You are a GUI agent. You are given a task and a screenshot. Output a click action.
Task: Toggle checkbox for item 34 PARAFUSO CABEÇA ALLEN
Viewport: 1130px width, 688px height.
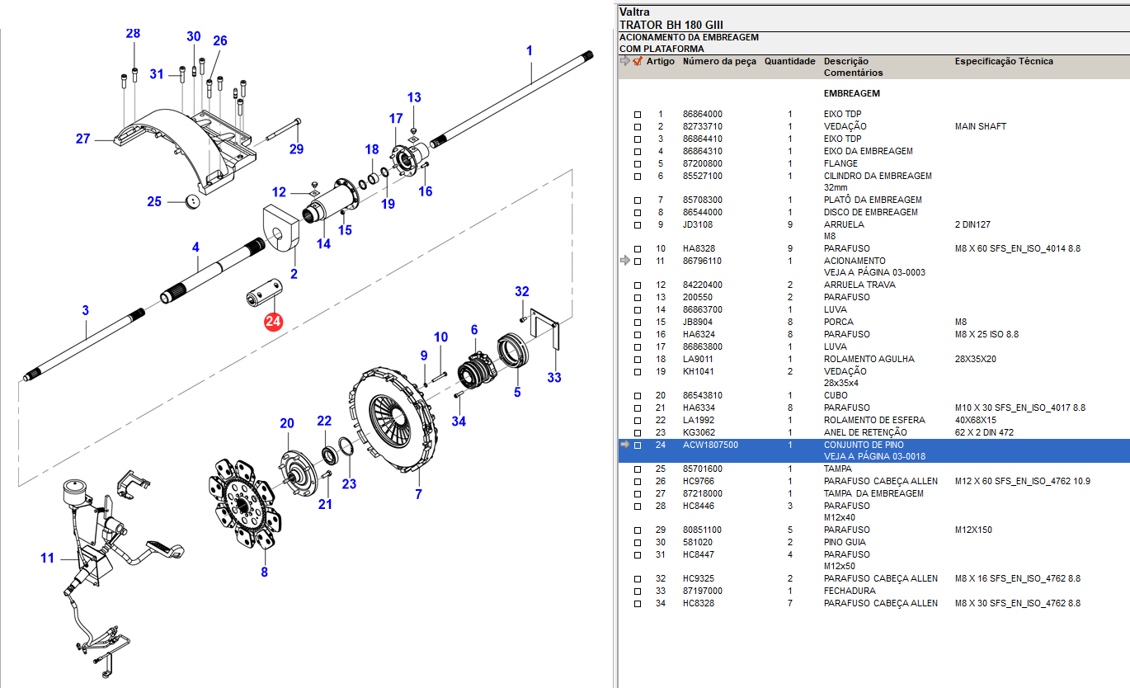pos(637,604)
